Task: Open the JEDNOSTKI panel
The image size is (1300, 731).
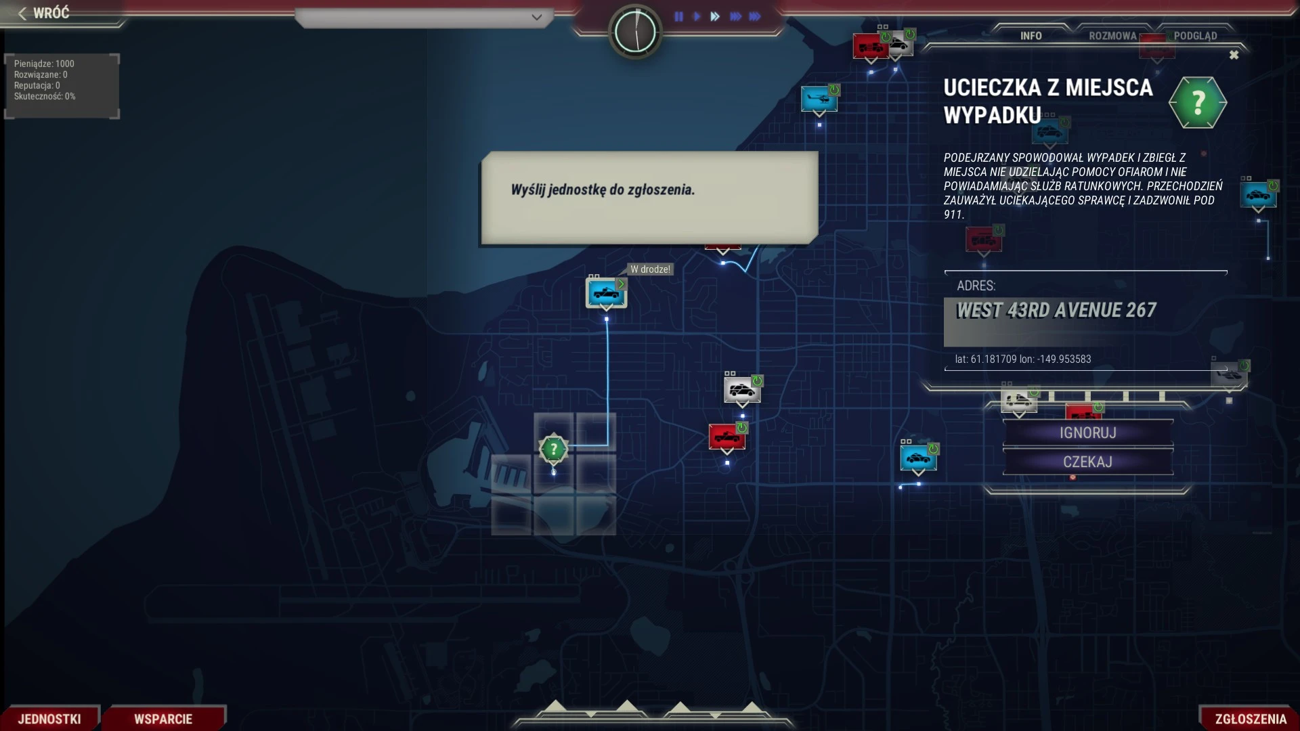Action: [49, 718]
